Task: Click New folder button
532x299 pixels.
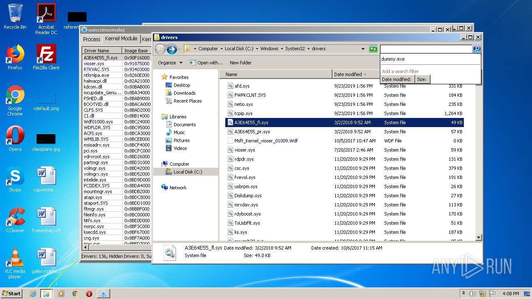Action: point(241,63)
